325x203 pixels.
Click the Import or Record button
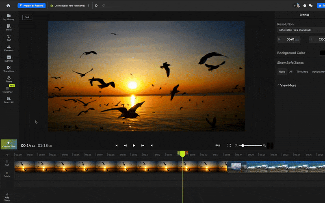pyautogui.click(x=31, y=6)
